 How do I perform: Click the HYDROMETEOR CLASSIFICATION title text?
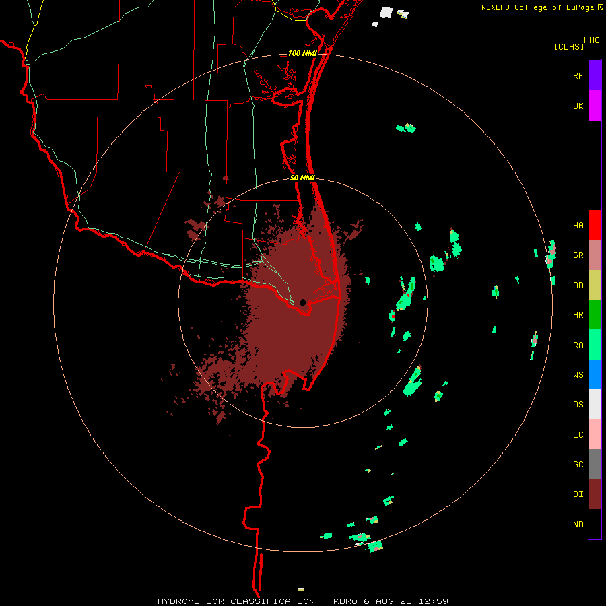(x=236, y=601)
